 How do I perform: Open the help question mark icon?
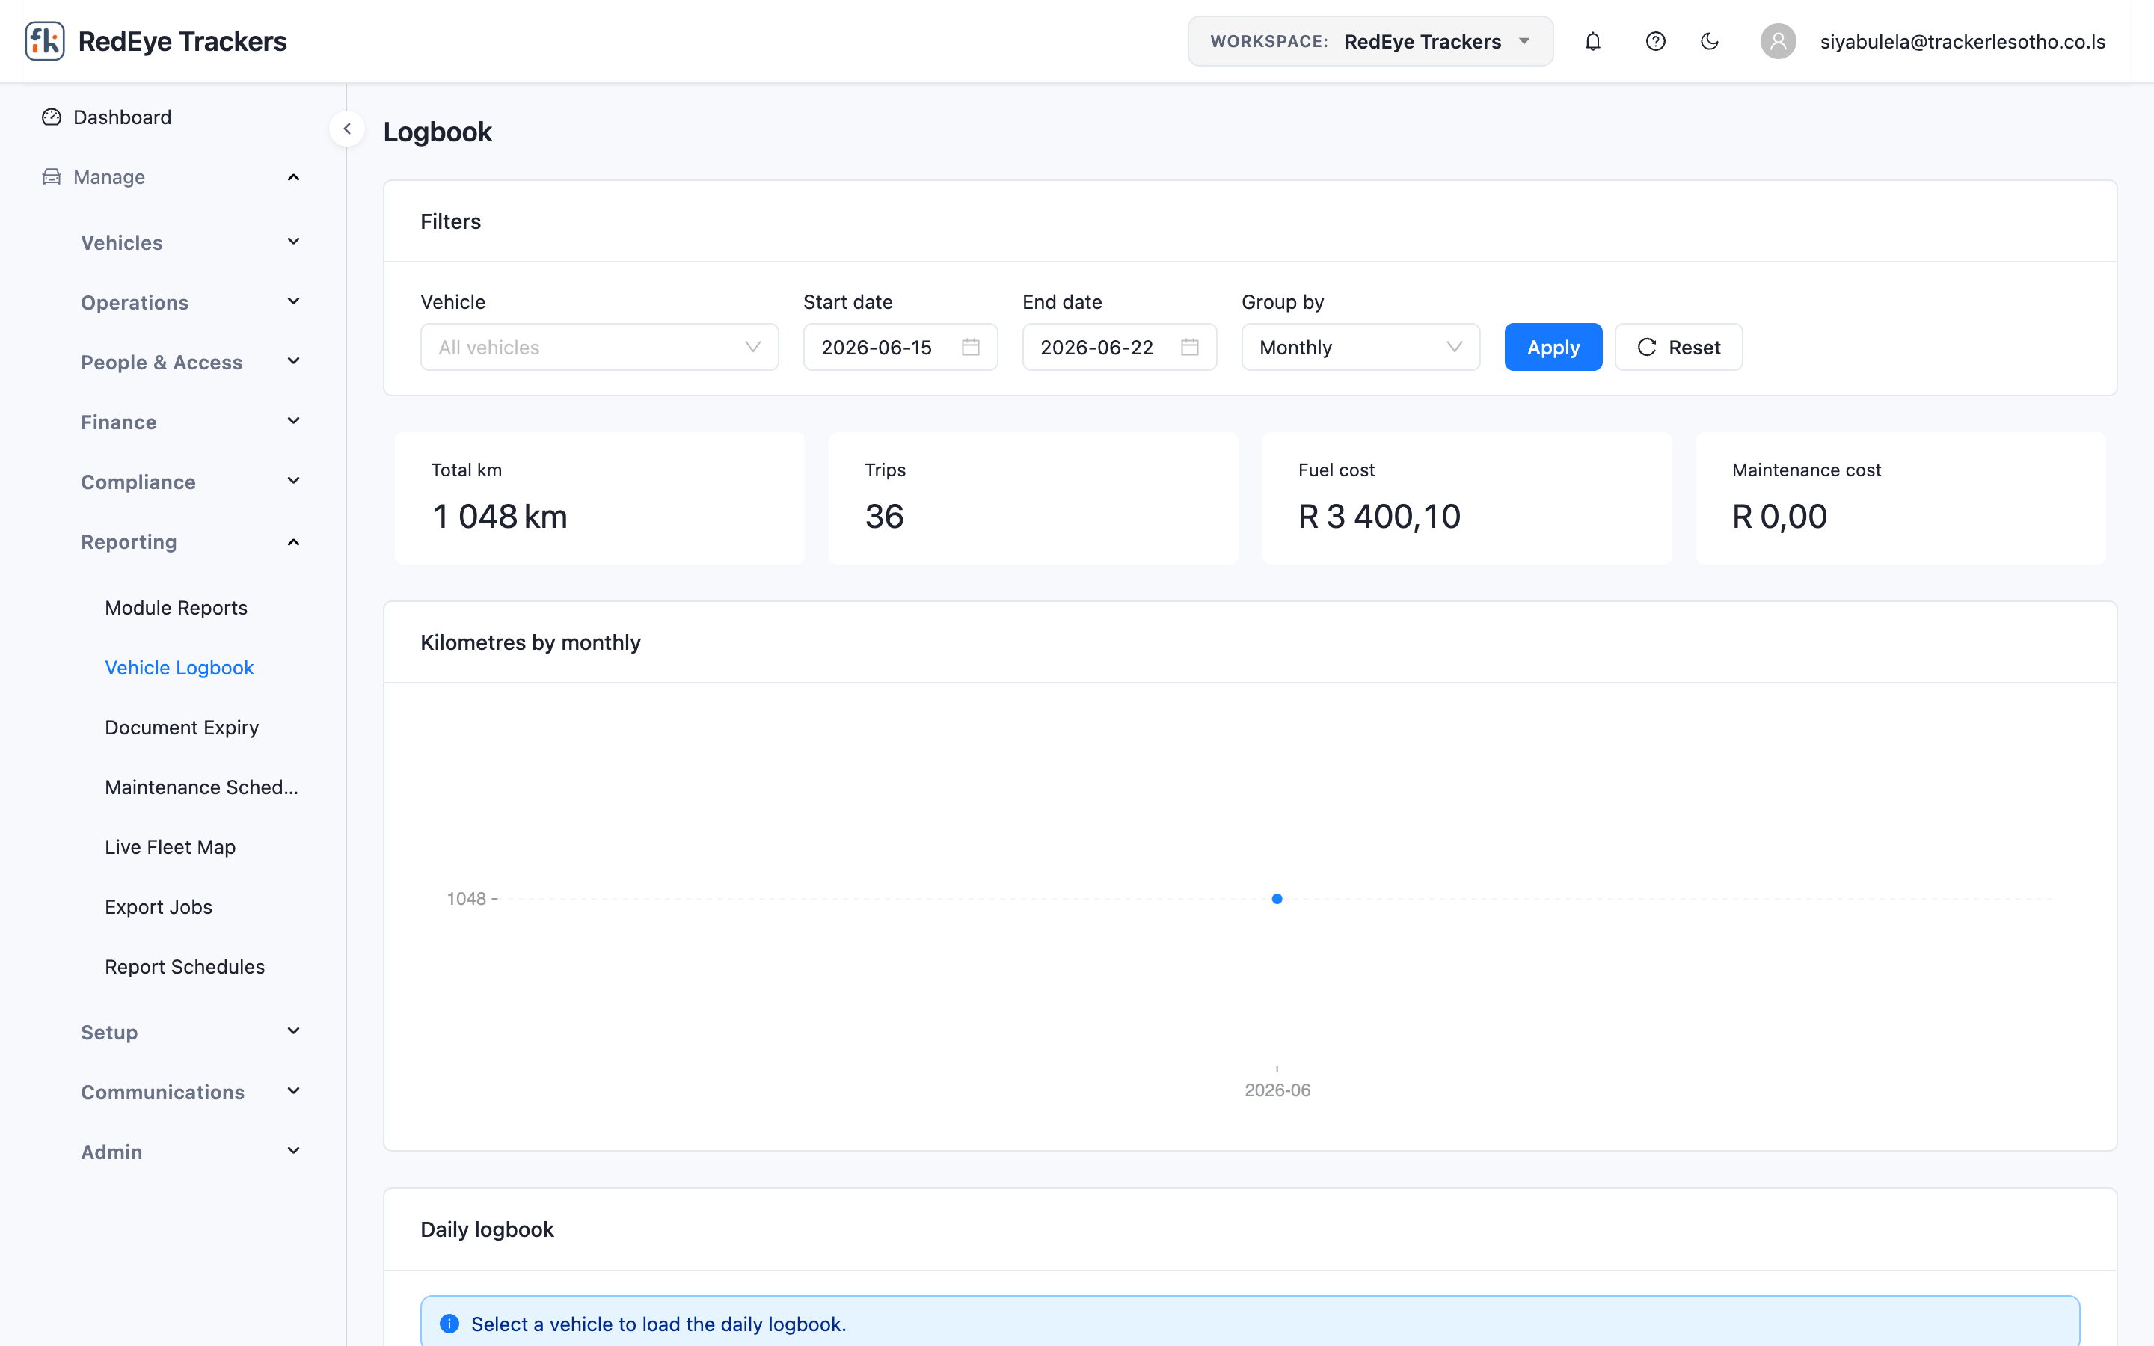pyautogui.click(x=1654, y=41)
